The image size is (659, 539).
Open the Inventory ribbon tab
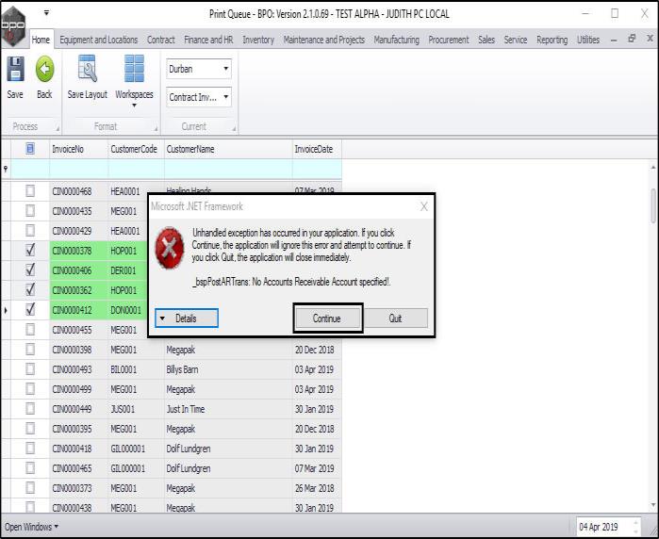[x=258, y=40]
